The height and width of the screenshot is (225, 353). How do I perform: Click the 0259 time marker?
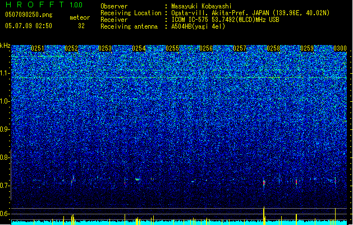pos(307,48)
